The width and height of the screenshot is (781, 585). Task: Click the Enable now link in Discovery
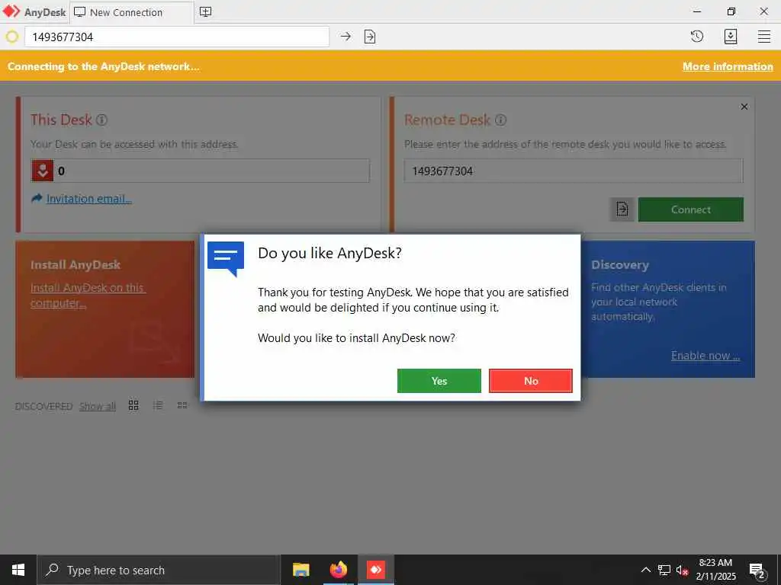pos(705,355)
